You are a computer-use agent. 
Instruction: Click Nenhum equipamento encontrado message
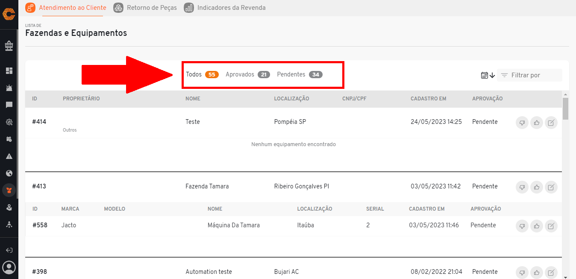tap(294, 144)
